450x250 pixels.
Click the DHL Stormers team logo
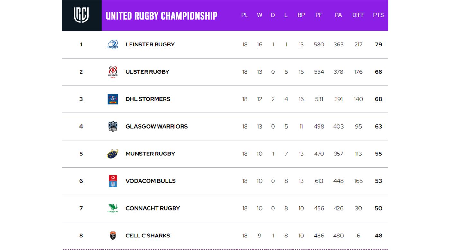click(113, 99)
